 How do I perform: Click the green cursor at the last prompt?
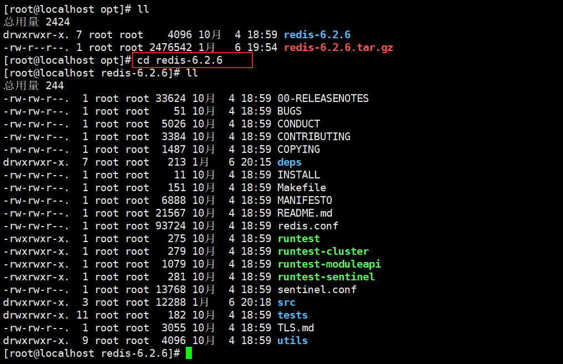tap(189, 353)
